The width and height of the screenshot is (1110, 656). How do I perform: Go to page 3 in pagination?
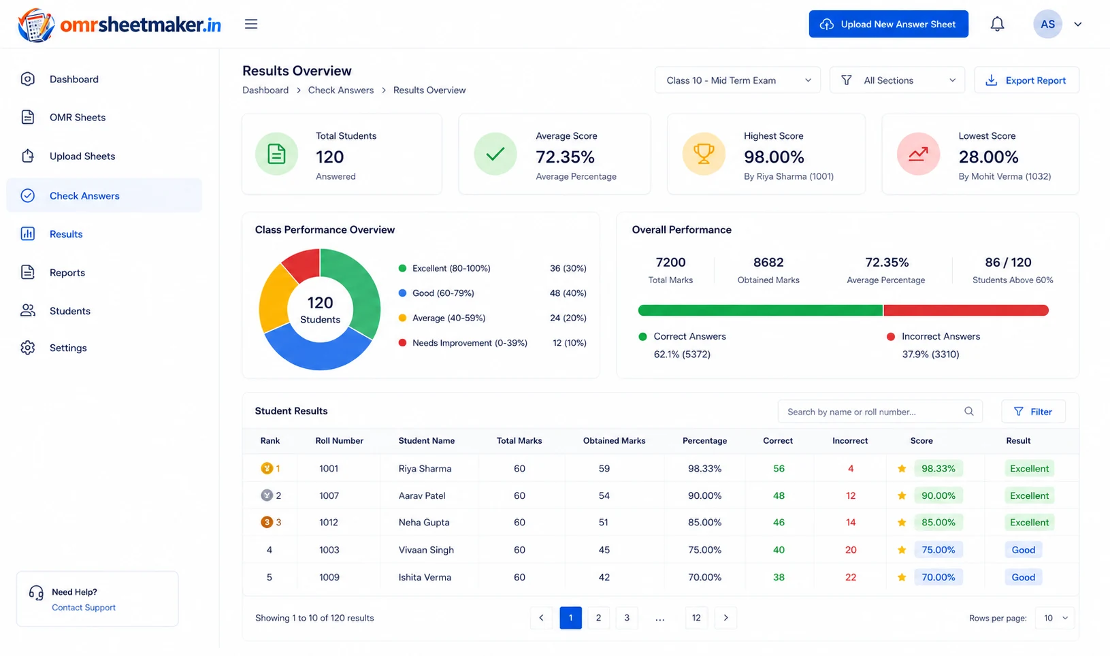point(627,618)
